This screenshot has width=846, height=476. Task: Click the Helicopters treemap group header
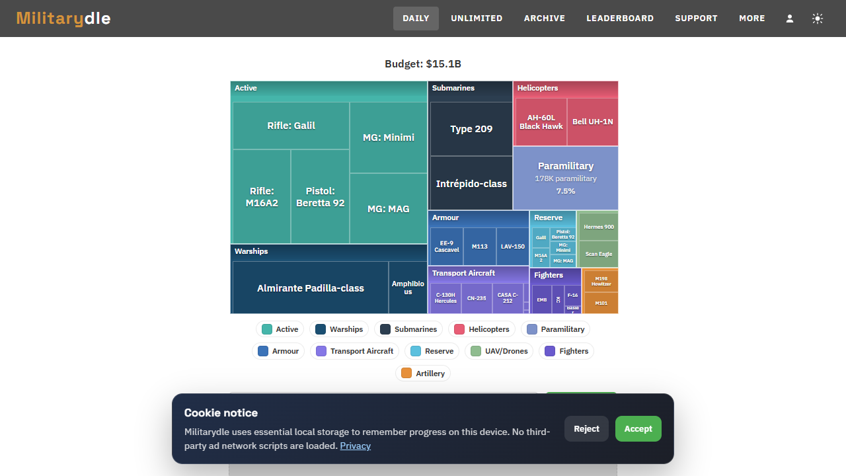566,88
